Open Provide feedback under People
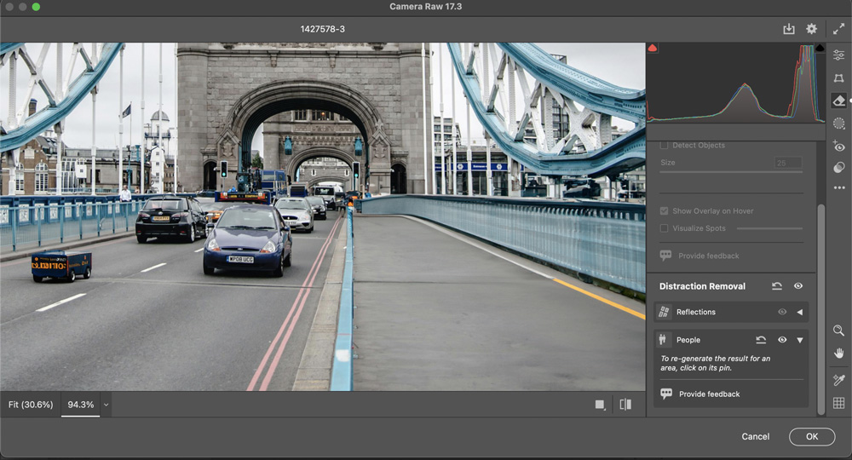 click(x=709, y=394)
